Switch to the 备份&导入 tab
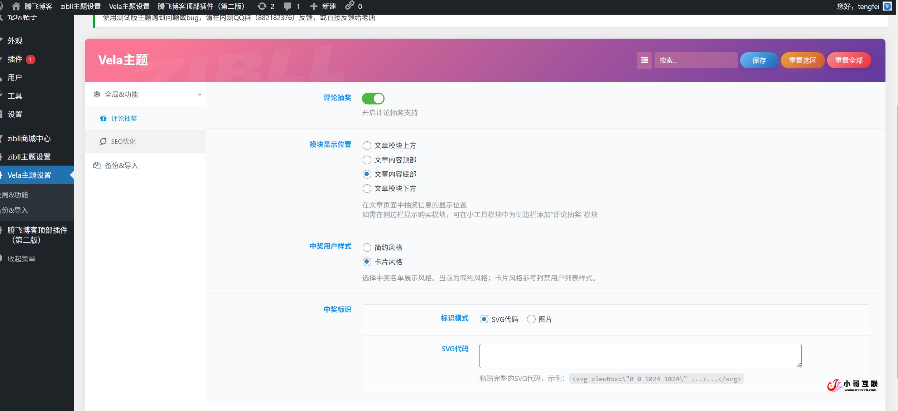Image resolution: width=898 pixels, height=411 pixels. pos(121,165)
